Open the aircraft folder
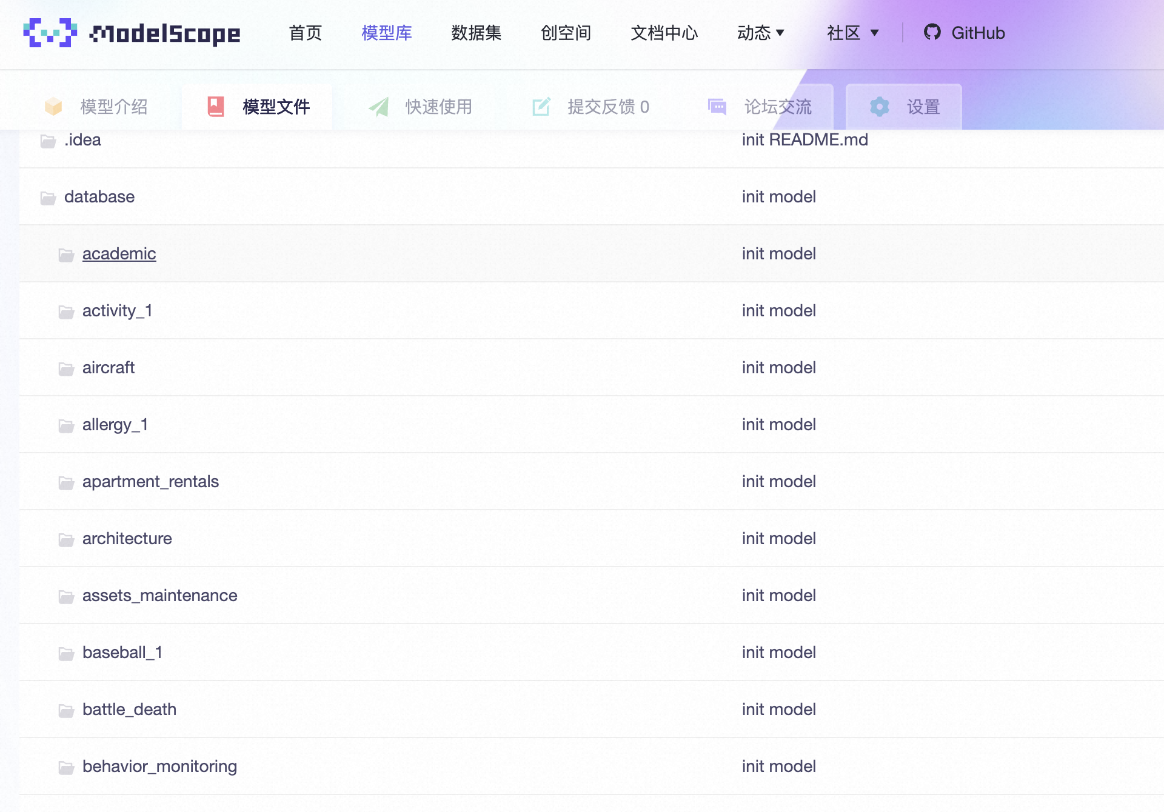Screen dimensions: 1164x812 tap(109, 368)
